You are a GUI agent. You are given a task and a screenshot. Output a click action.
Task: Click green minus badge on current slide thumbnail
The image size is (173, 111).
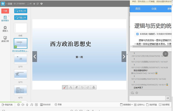(x=16, y=47)
